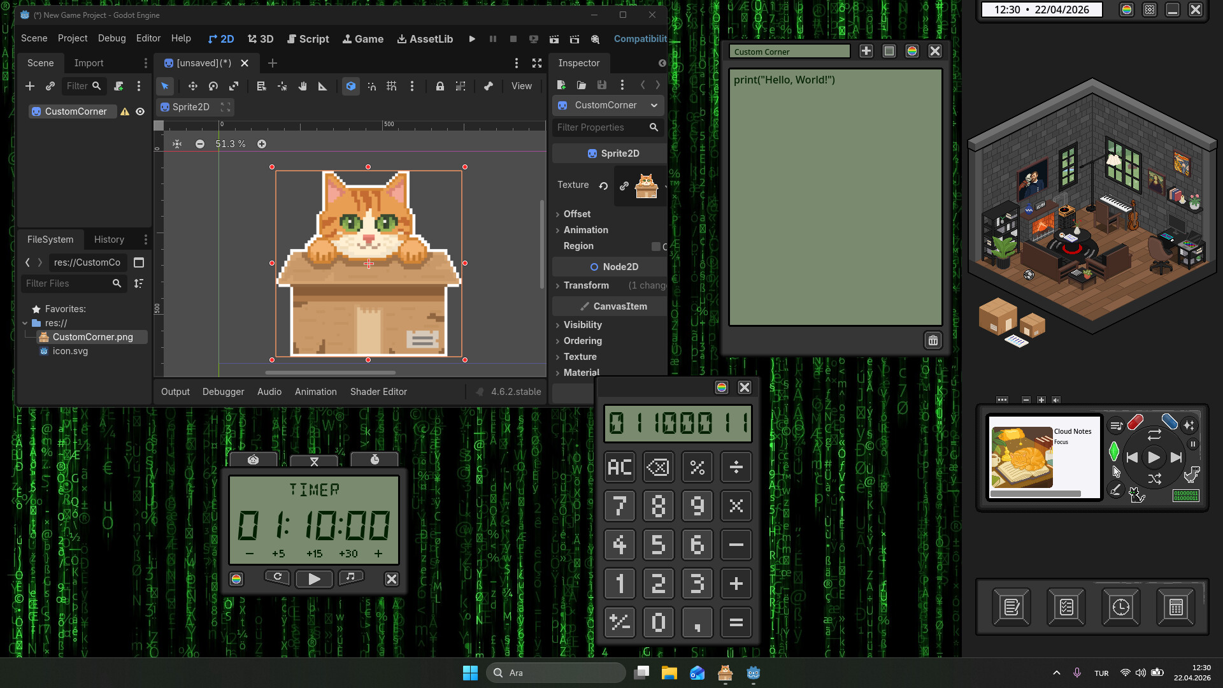Add +15 minutes to the timer
Screen dimensions: 1223x688
click(314, 554)
